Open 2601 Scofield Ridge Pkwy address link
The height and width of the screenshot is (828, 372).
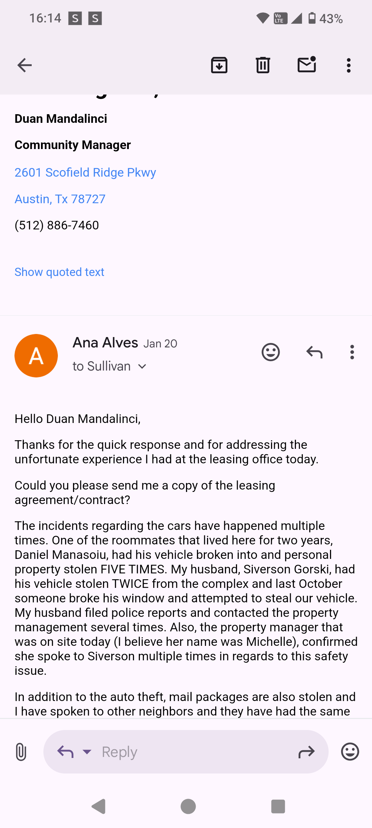pos(85,172)
